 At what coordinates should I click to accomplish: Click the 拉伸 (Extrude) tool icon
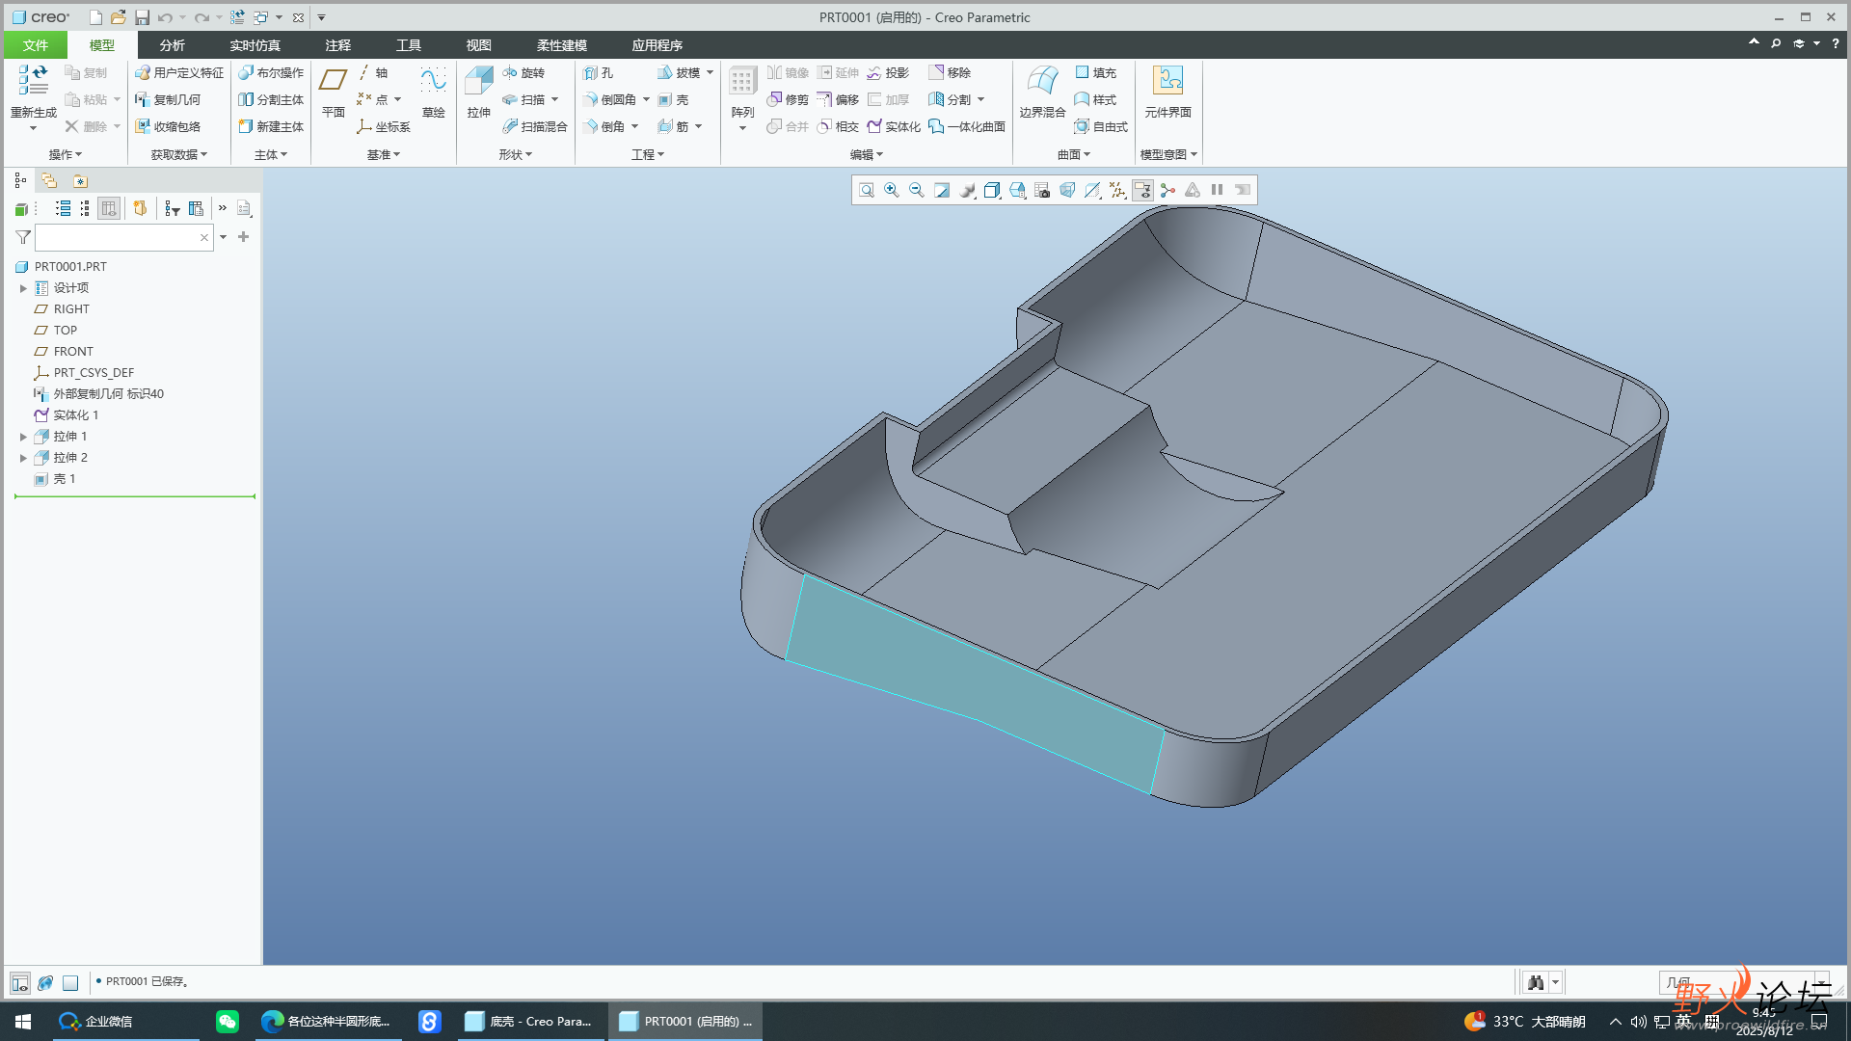[x=479, y=93]
